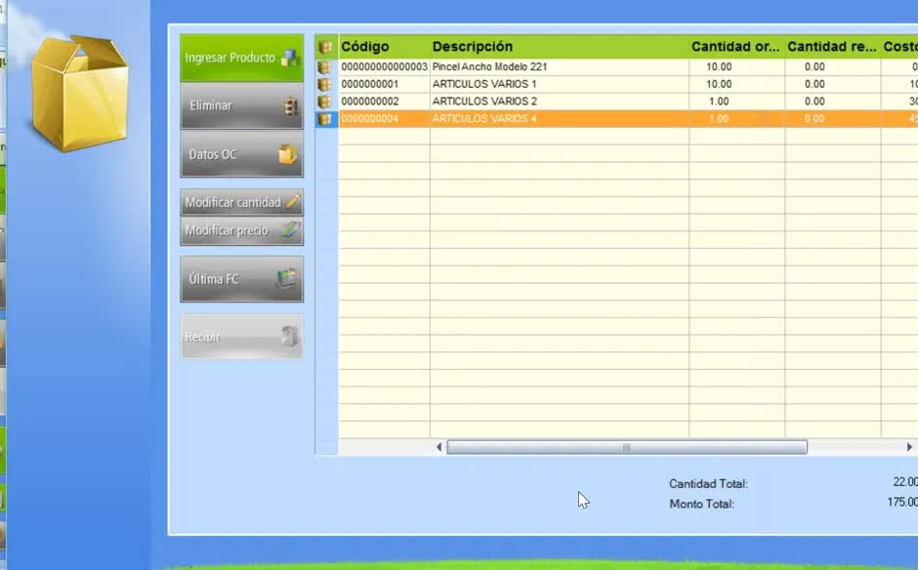This screenshot has height=570, width=918.
Task: Click the Datos OC folder icon
Action: pos(287,154)
